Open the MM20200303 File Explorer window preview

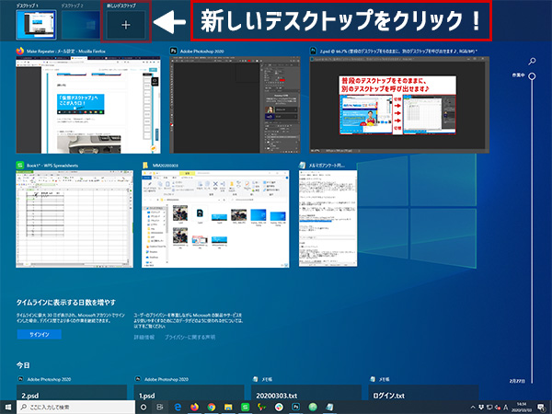click(215, 219)
